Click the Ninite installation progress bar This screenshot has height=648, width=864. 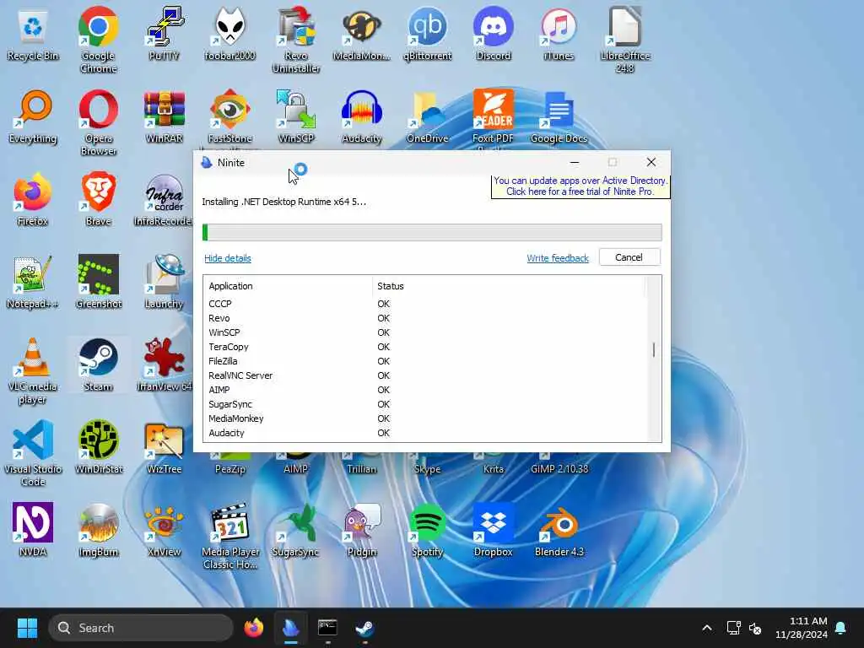(x=432, y=232)
